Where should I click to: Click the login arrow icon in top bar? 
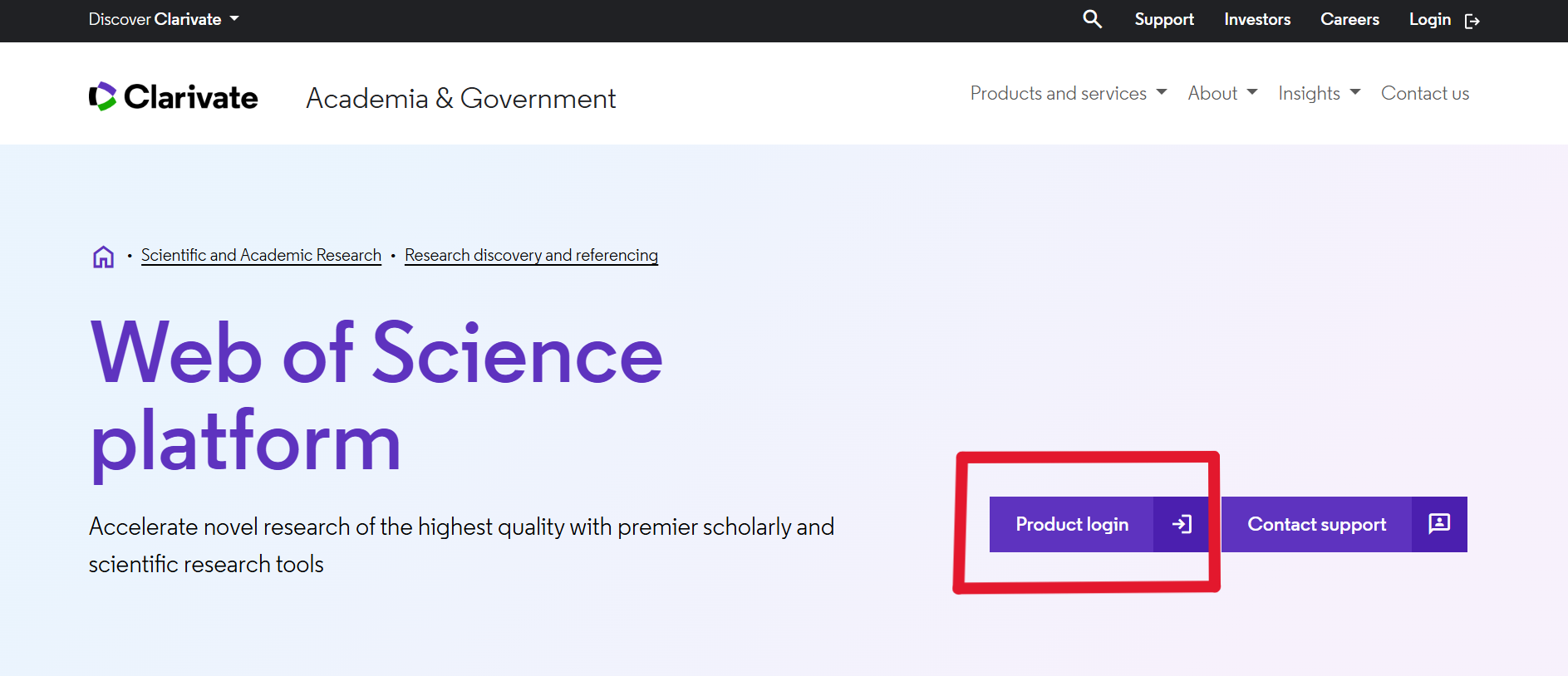click(1472, 21)
